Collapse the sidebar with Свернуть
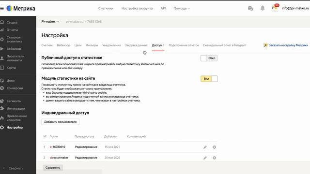This screenshot has width=310, height=174. (13, 168)
